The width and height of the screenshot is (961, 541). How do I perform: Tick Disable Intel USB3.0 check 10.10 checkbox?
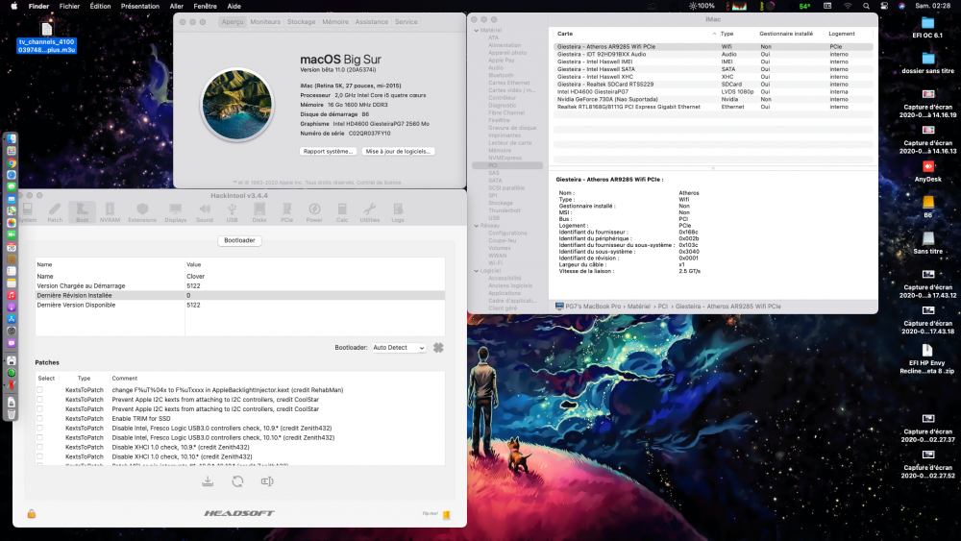coord(39,437)
